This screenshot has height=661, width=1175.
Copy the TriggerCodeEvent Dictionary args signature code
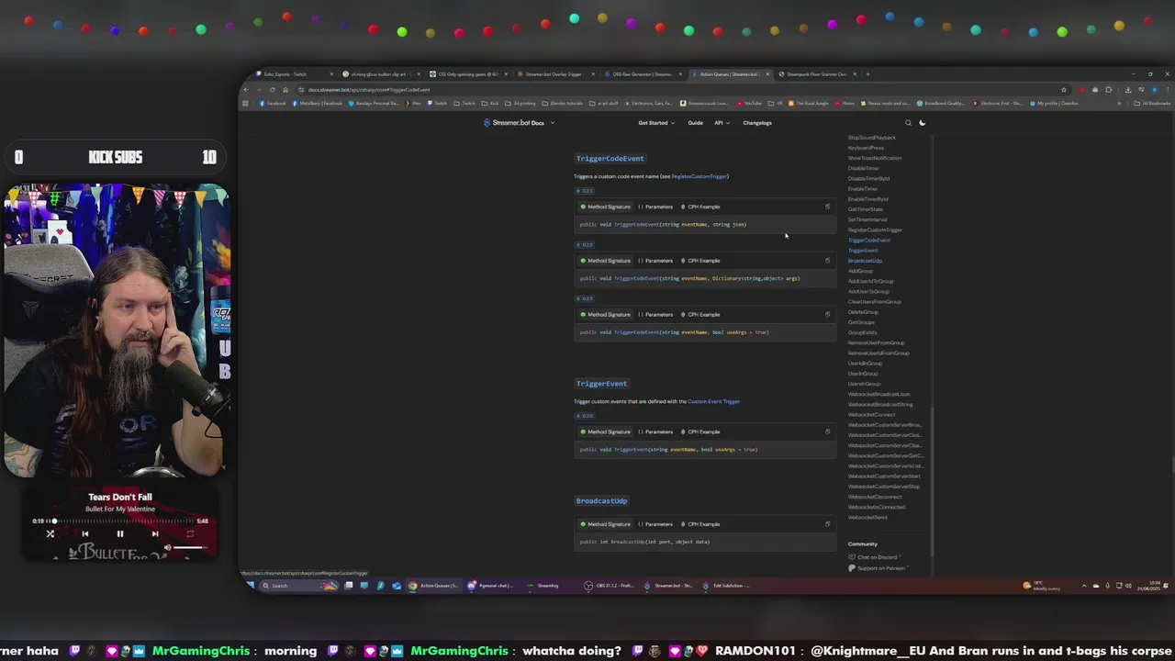coord(827,261)
